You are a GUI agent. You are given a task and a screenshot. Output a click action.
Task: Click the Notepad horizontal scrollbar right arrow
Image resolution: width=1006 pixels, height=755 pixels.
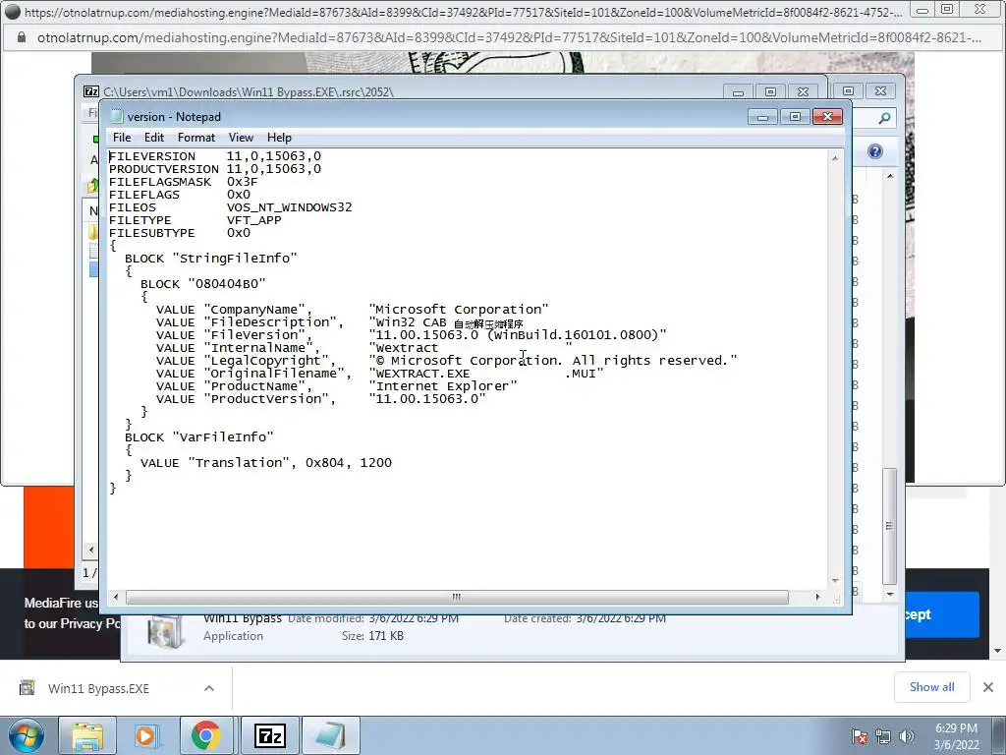[817, 597]
